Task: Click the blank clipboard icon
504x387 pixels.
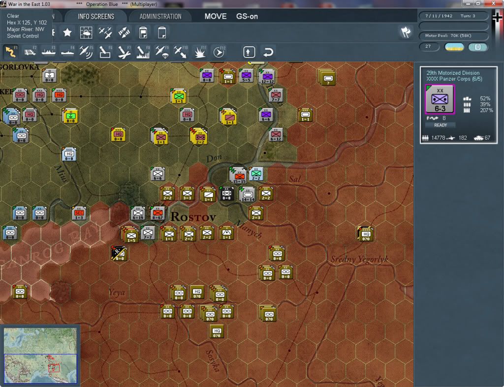Action: (x=162, y=32)
